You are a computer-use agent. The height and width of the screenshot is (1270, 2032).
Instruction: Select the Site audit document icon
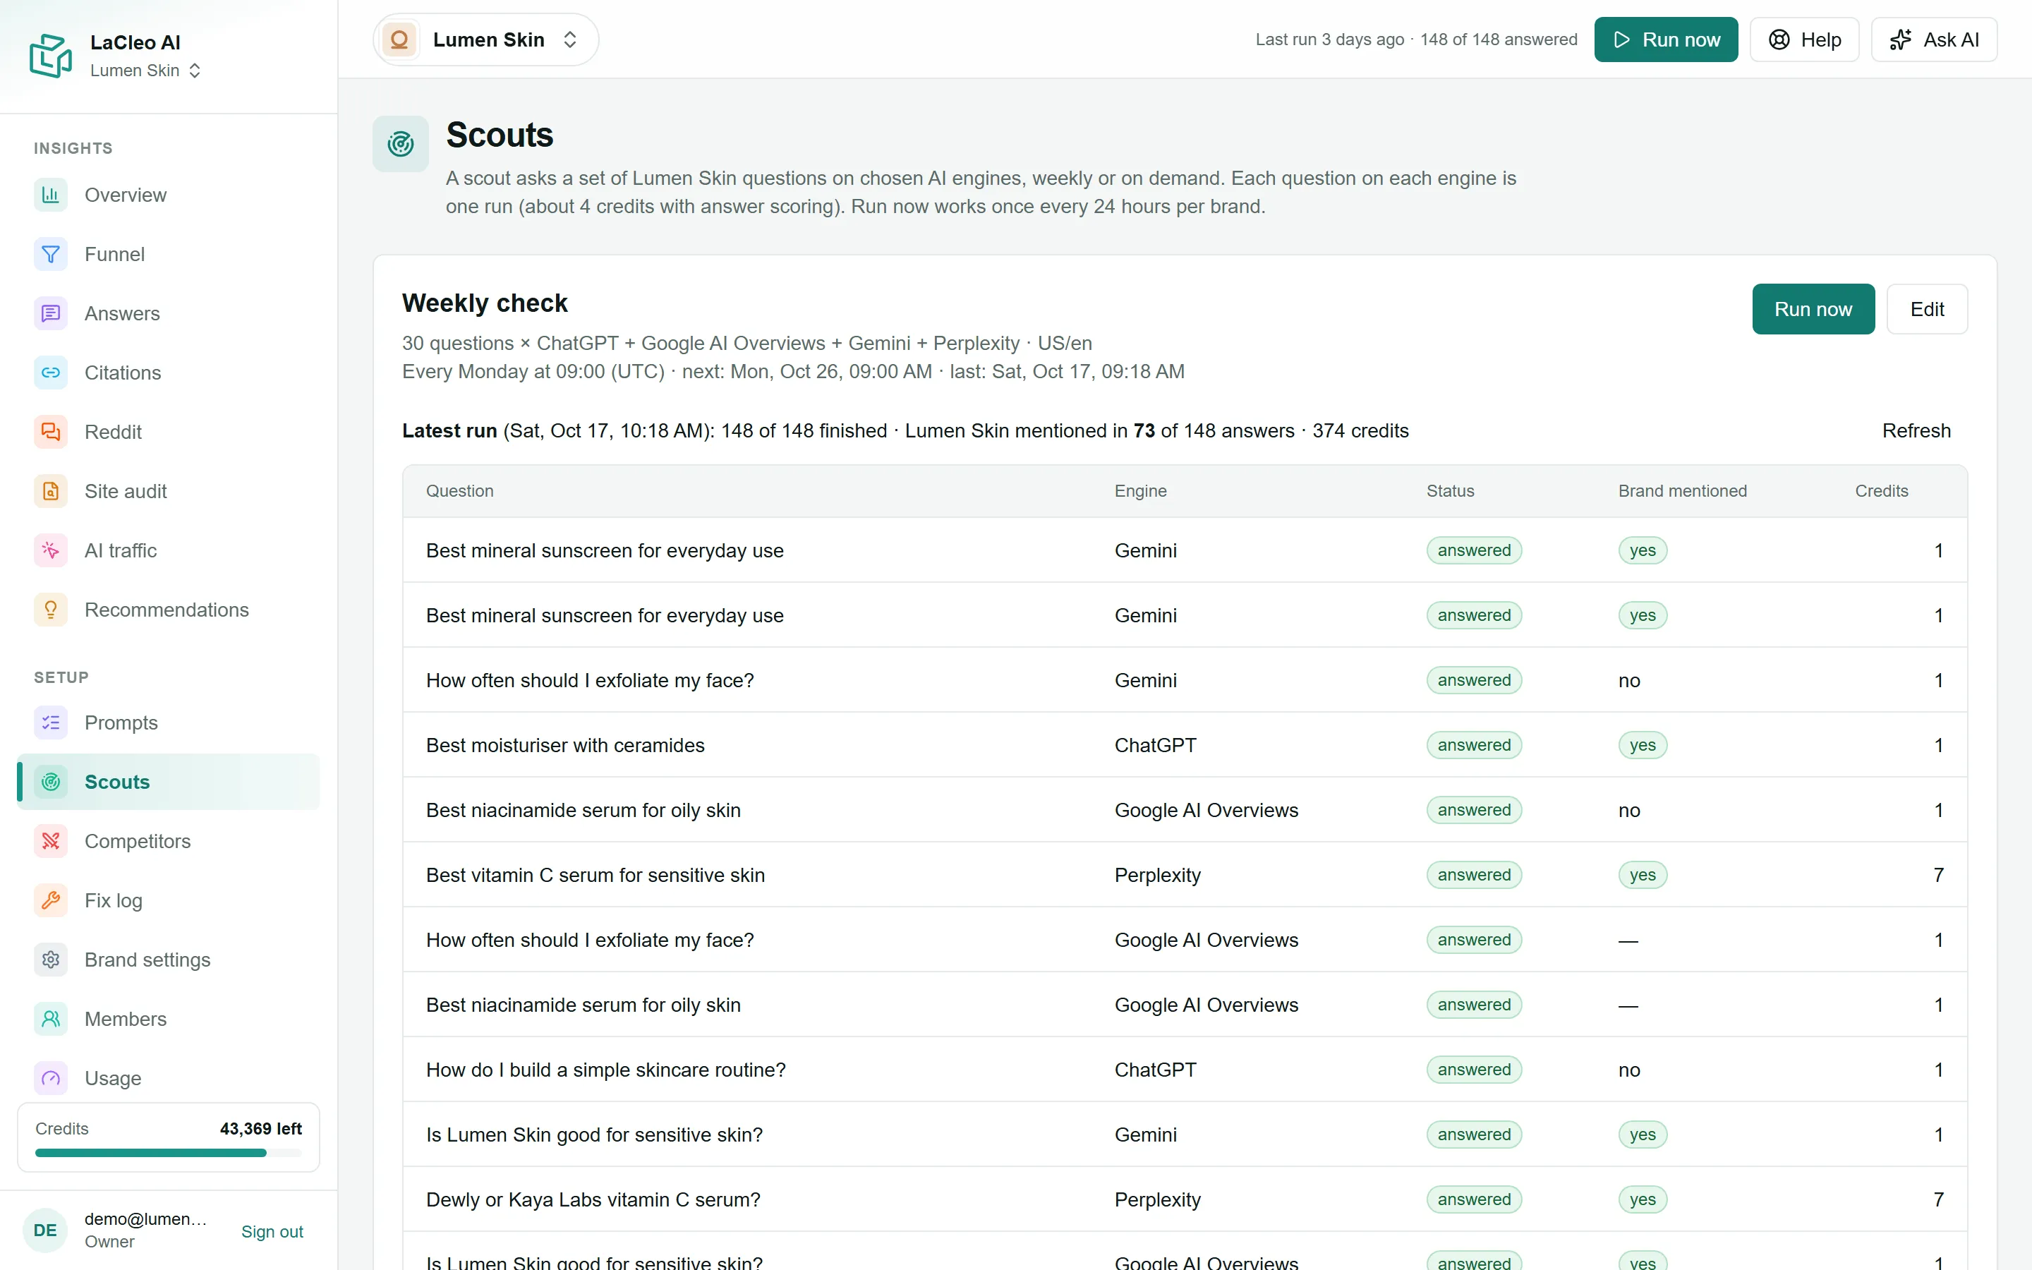50,491
